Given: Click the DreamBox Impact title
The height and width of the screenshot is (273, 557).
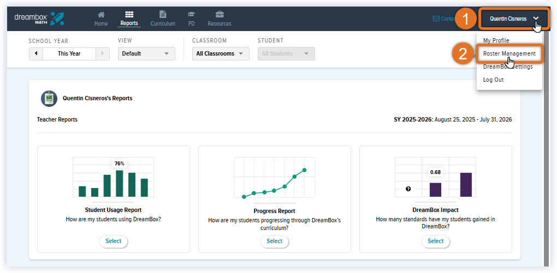Looking at the screenshot, I should point(436,210).
